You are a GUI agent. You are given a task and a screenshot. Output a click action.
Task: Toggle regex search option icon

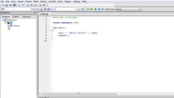(52, 9)
